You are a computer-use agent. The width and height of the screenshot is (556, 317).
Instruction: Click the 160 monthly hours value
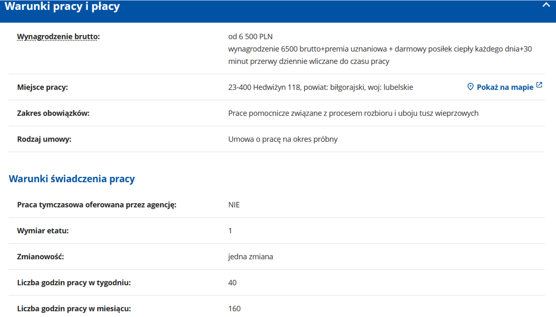click(x=234, y=309)
